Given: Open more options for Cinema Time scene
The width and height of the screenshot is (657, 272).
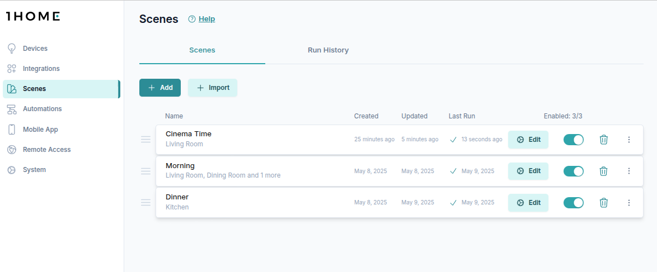Looking at the screenshot, I should (628, 140).
